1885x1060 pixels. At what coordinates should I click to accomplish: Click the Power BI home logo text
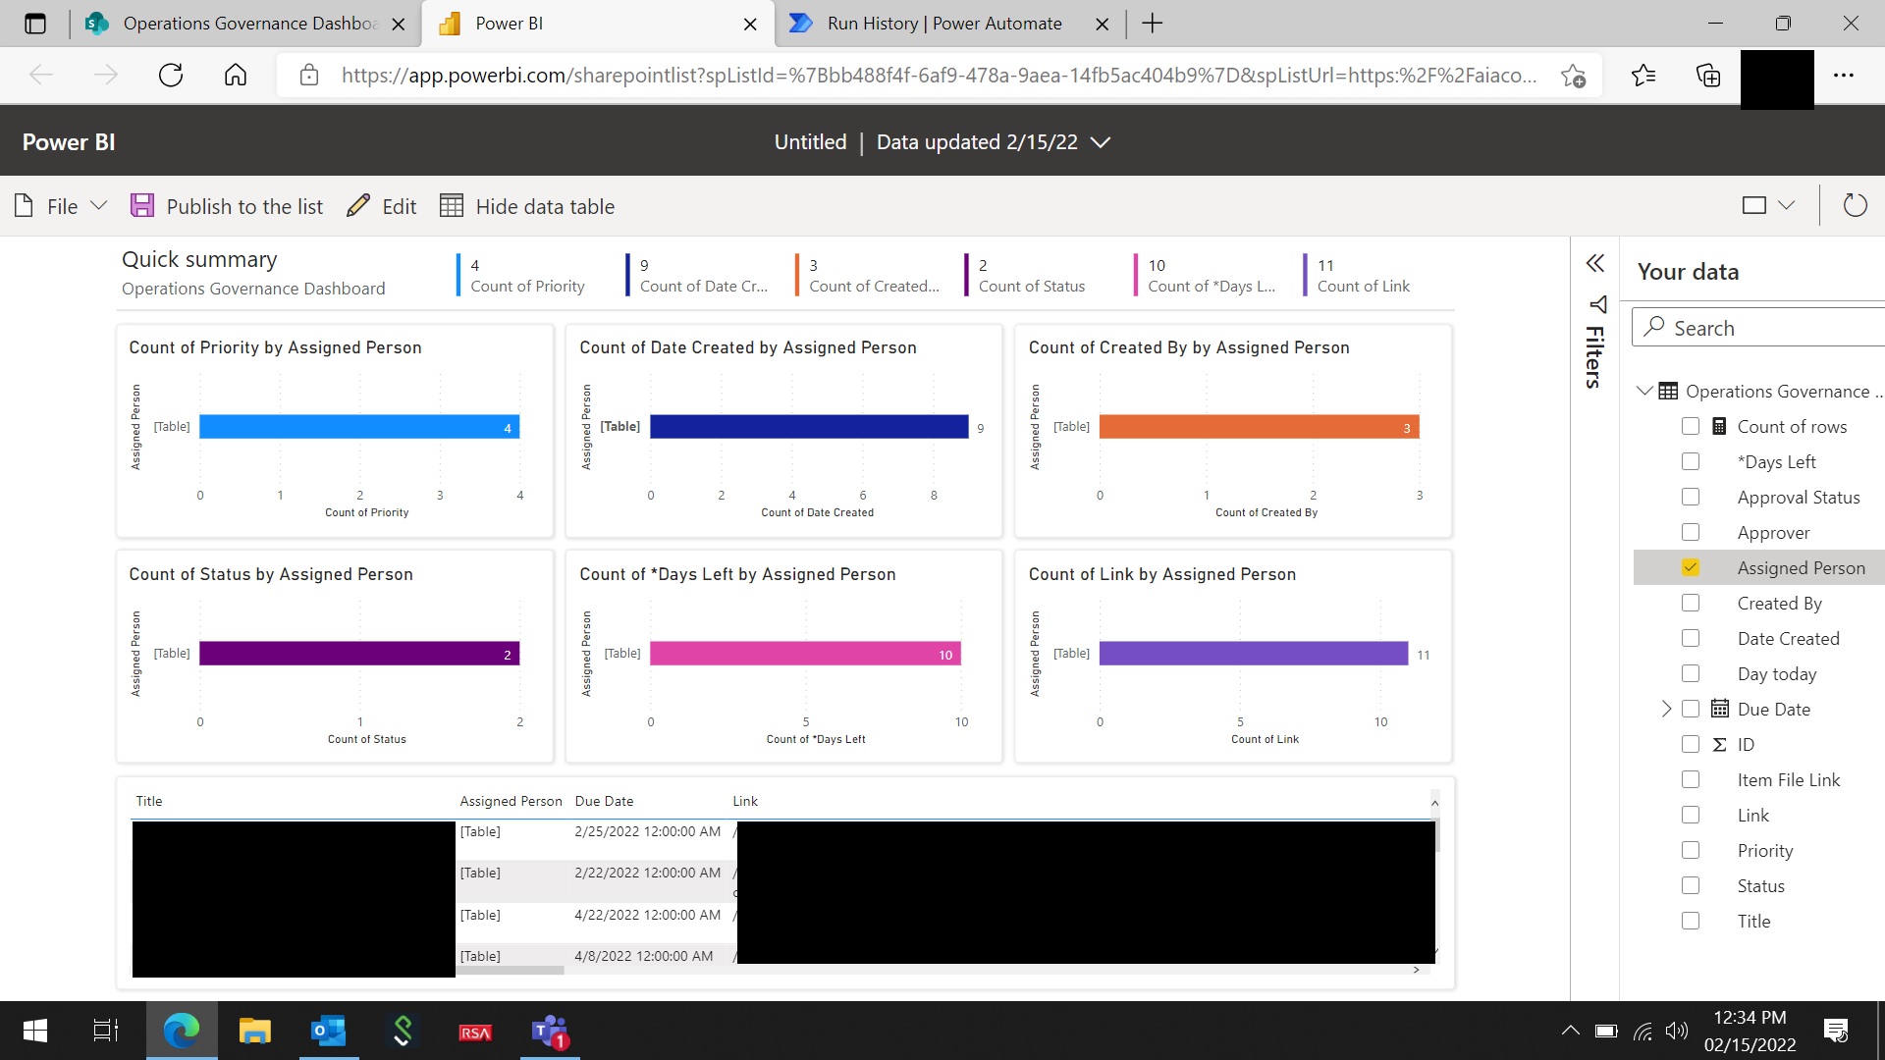(x=69, y=142)
